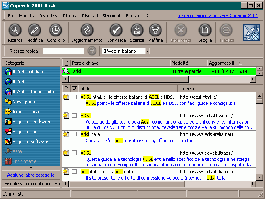Click the http://adsl.html.it/ address
This screenshot has width=265, height=199.
[x=198, y=97]
